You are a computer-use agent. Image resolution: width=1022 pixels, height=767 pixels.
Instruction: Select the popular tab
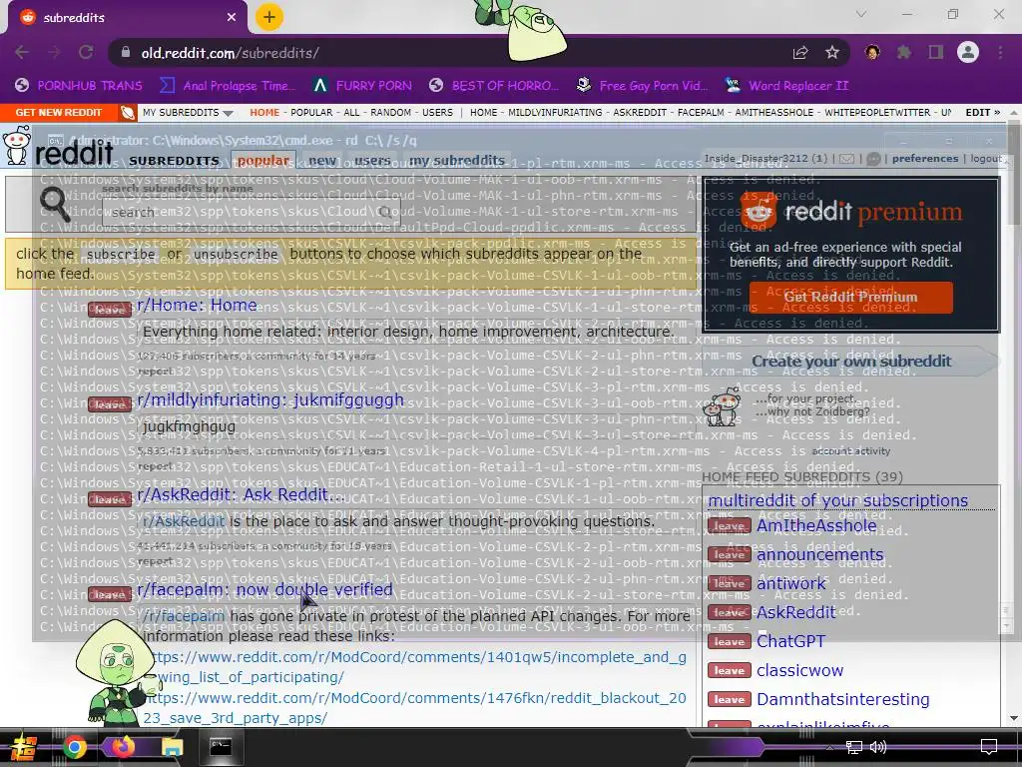263,160
